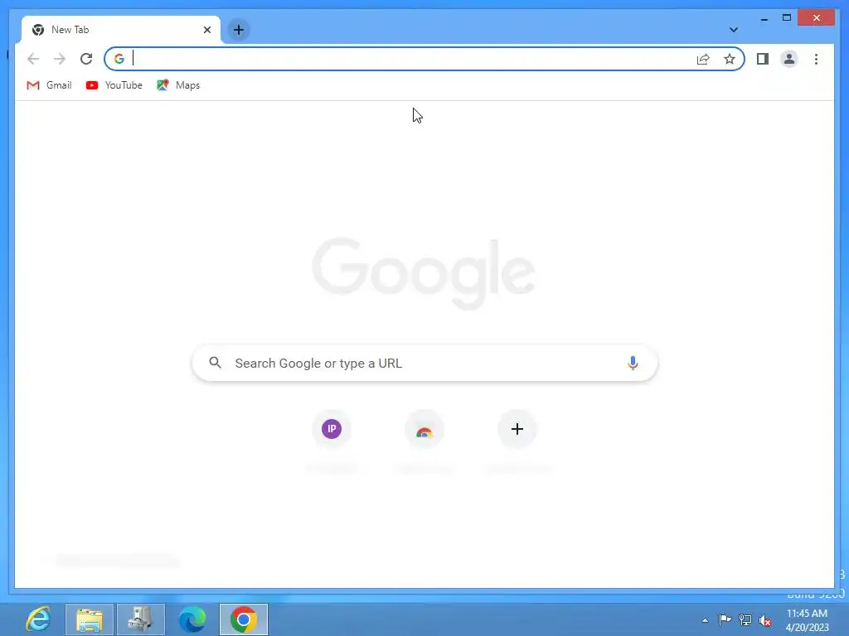
Task: Minimize the Chrome window
Action: tap(764, 18)
